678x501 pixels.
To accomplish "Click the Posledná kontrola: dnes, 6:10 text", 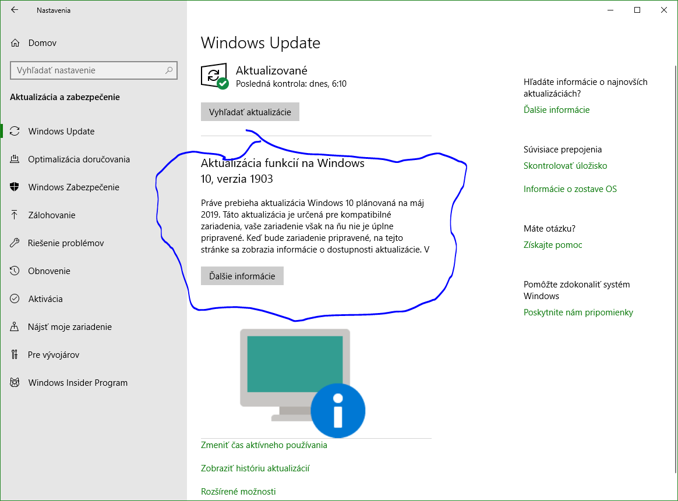I will [291, 84].
